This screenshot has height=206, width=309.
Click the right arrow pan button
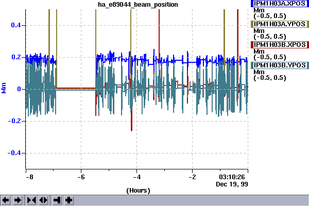click(x=18, y=200)
